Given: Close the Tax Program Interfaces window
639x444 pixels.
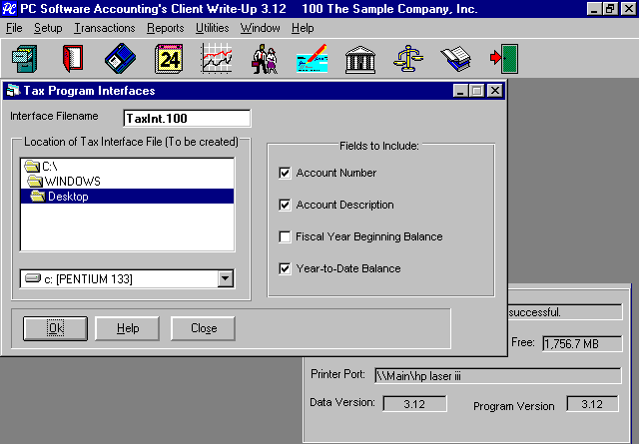Looking at the screenshot, I should tap(495, 91).
